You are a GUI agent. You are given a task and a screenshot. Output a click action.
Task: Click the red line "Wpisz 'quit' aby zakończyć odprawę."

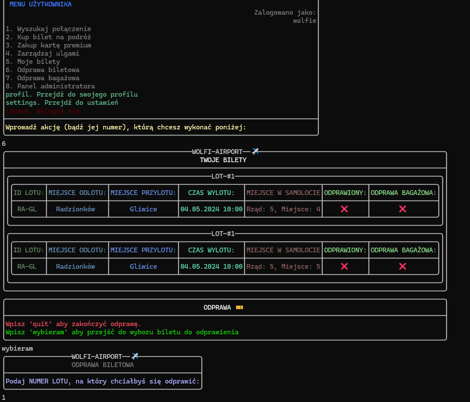(x=73, y=324)
